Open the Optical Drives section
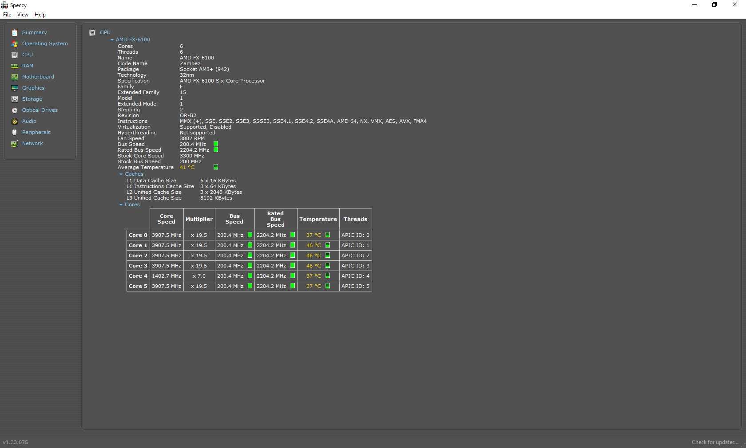 click(40, 110)
